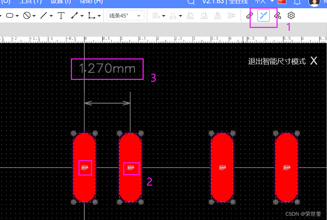Toggle the smart dimension tool

point(263,15)
